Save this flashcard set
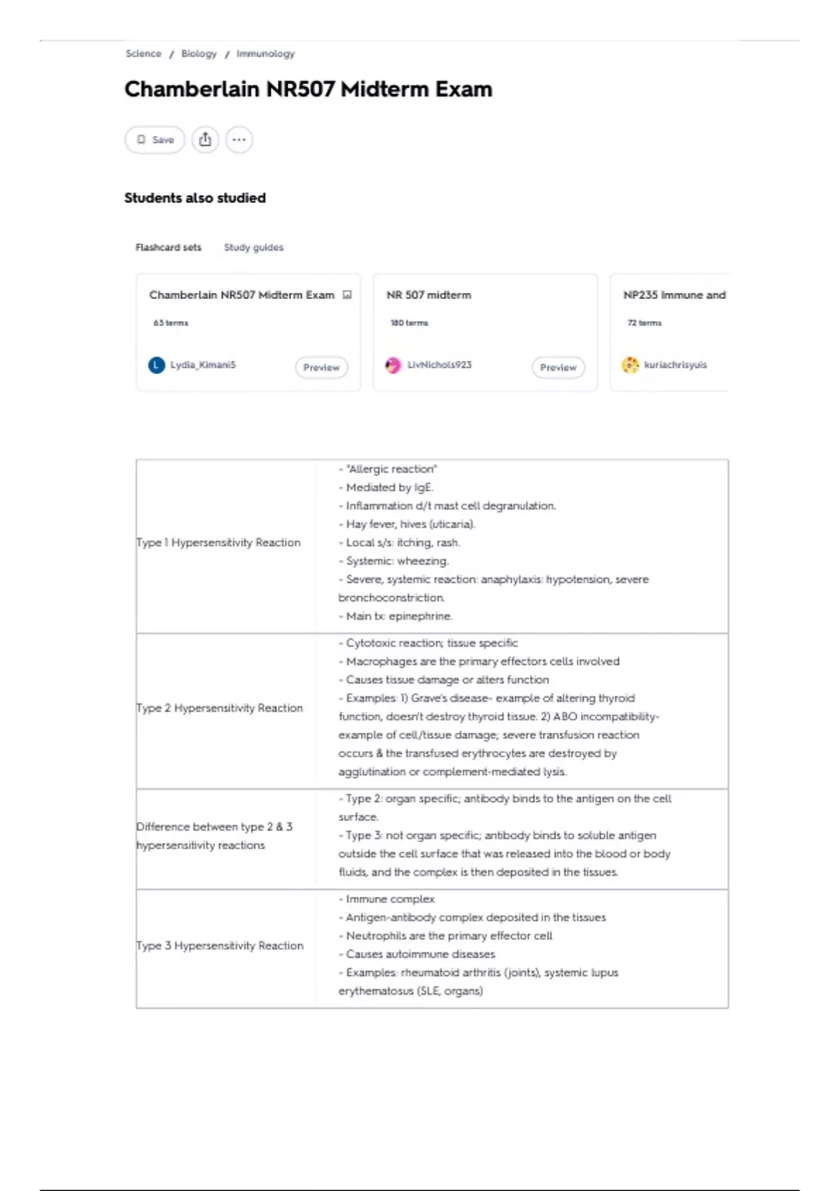The height and width of the screenshot is (1191, 840). click(x=155, y=139)
